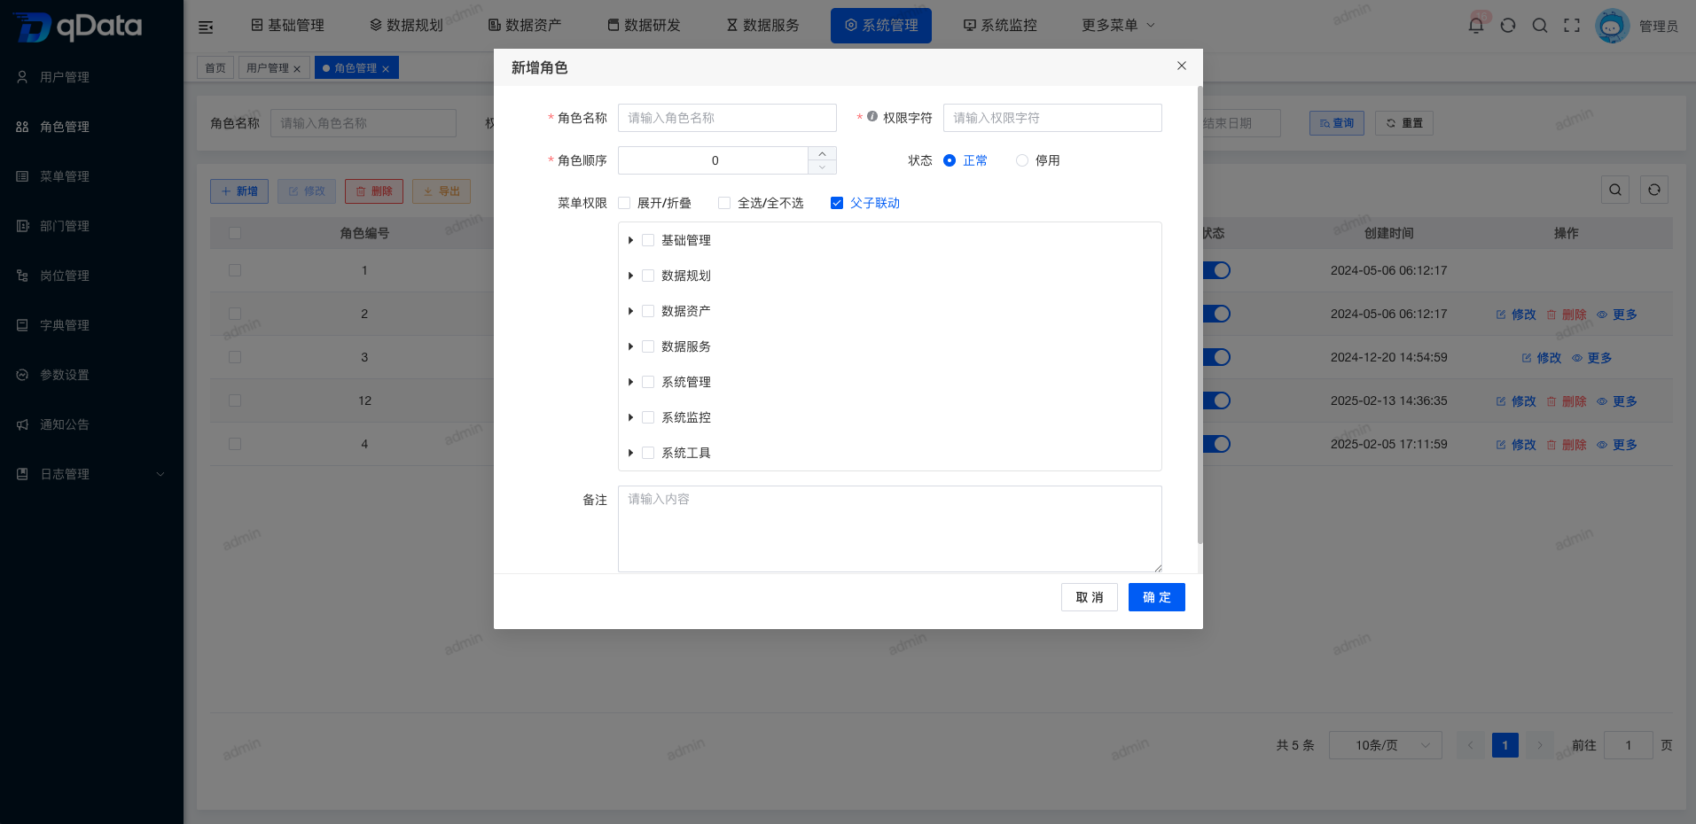1696x824 pixels.
Task: Expand the 系统管理 tree node
Action: pyautogui.click(x=630, y=382)
